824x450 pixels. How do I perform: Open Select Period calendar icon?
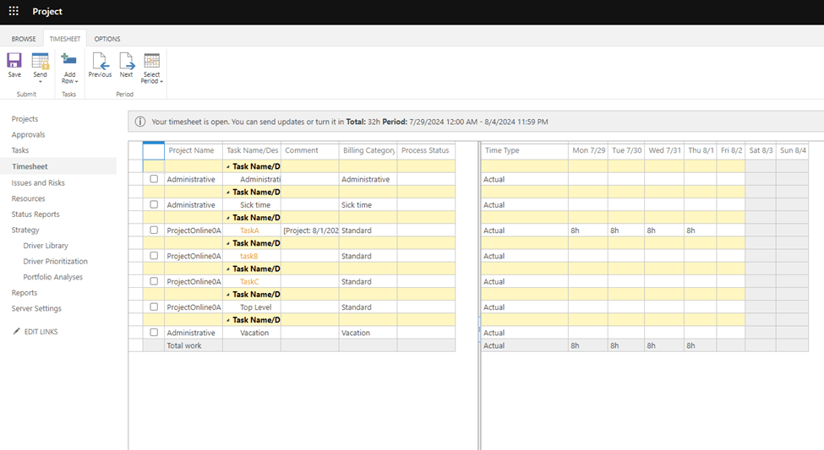point(152,61)
